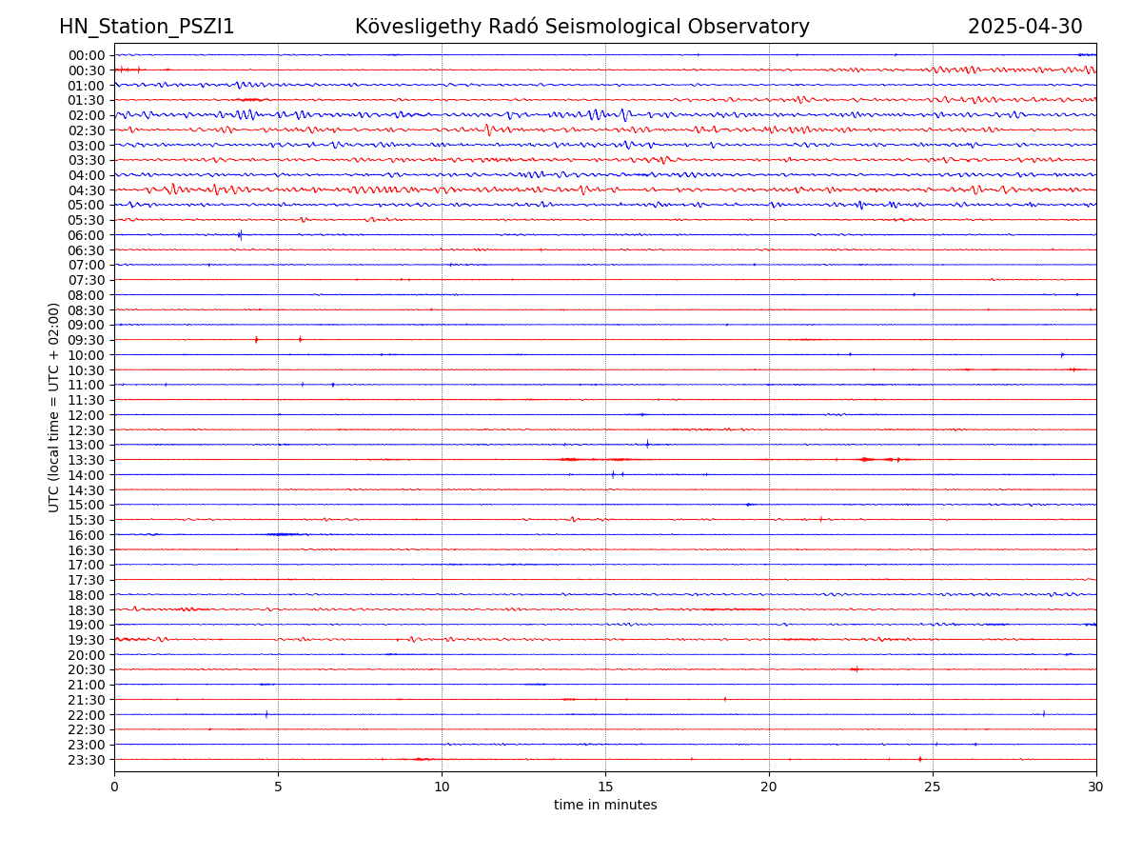
Task: Select the 20:30 trace label
Action: coord(87,670)
